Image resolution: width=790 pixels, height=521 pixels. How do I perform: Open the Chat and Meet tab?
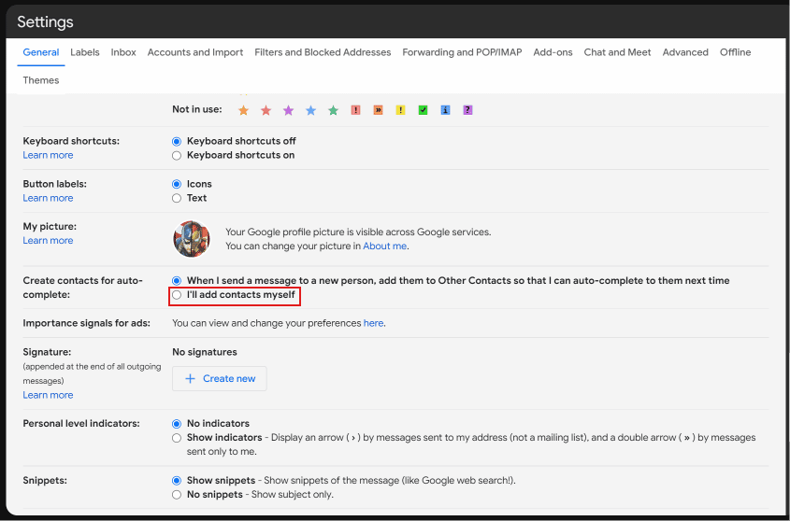(x=617, y=52)
